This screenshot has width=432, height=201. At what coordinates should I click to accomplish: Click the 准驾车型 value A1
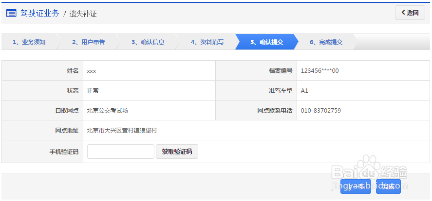click(x=304, y=91)
